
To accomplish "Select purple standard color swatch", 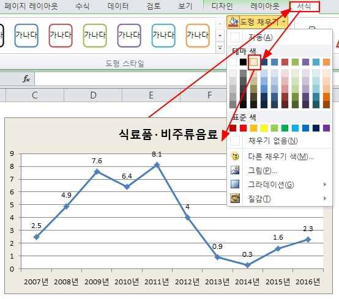I will (x=327, y=128).
